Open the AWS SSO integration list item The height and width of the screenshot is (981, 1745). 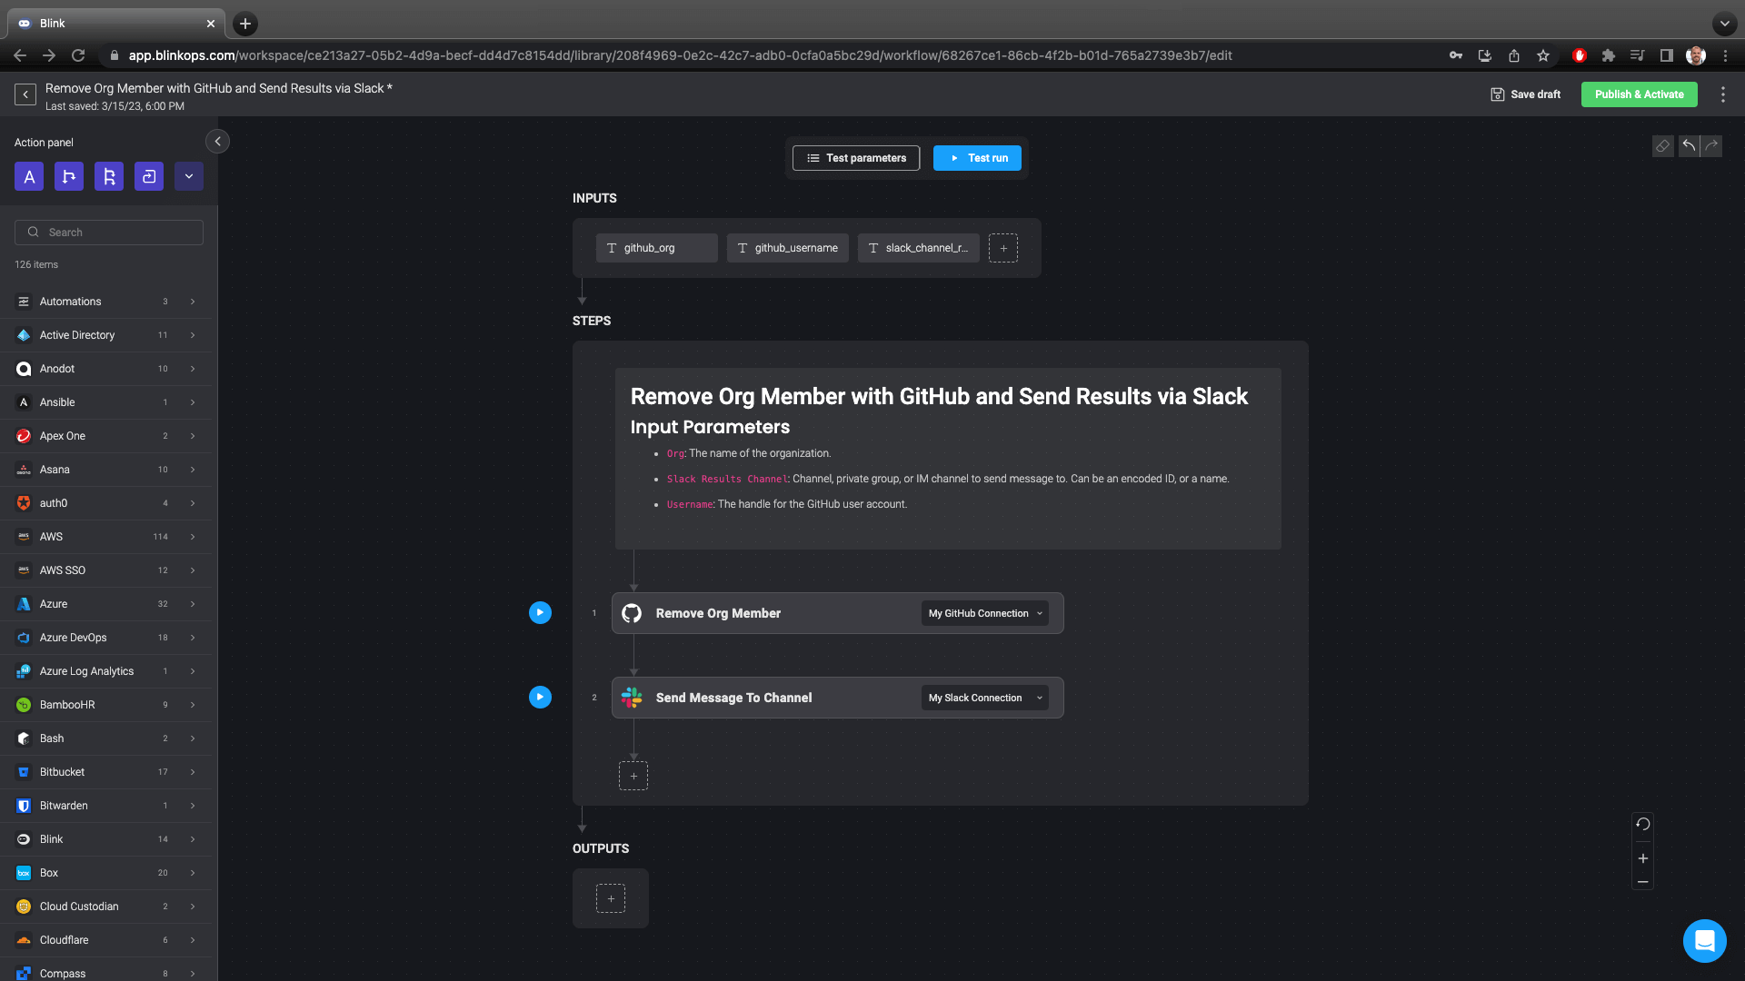tap(105, 570)
